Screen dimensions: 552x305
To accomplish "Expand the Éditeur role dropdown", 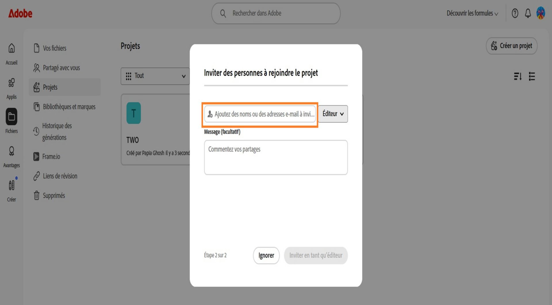I will (333, 114).
